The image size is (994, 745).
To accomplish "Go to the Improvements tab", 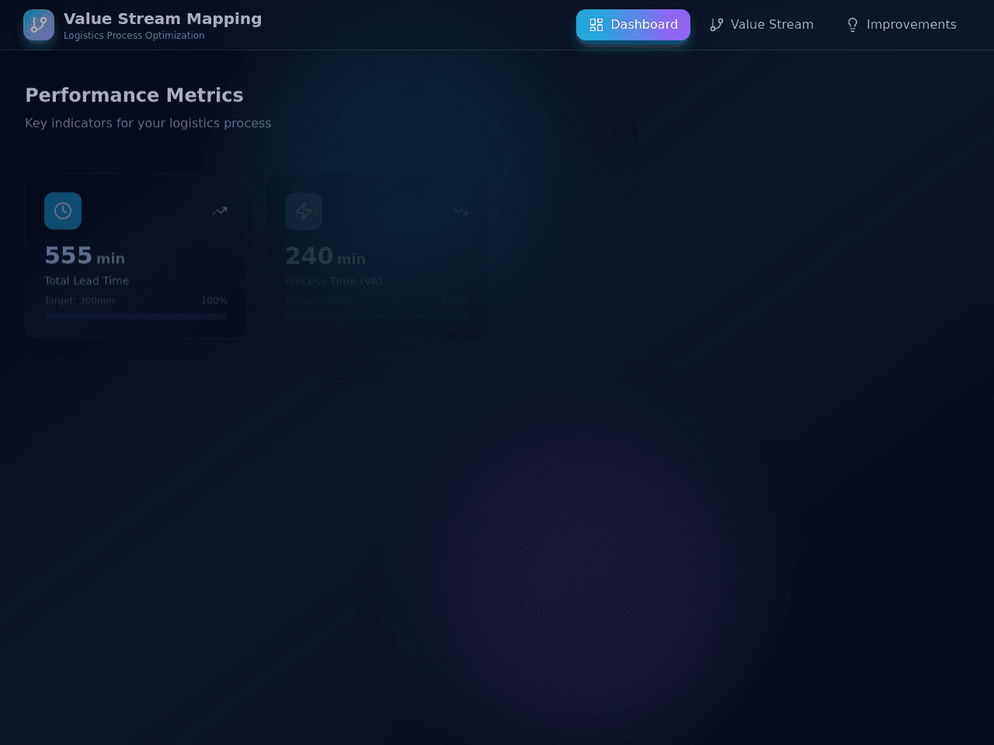I will (x=901, y=25).
